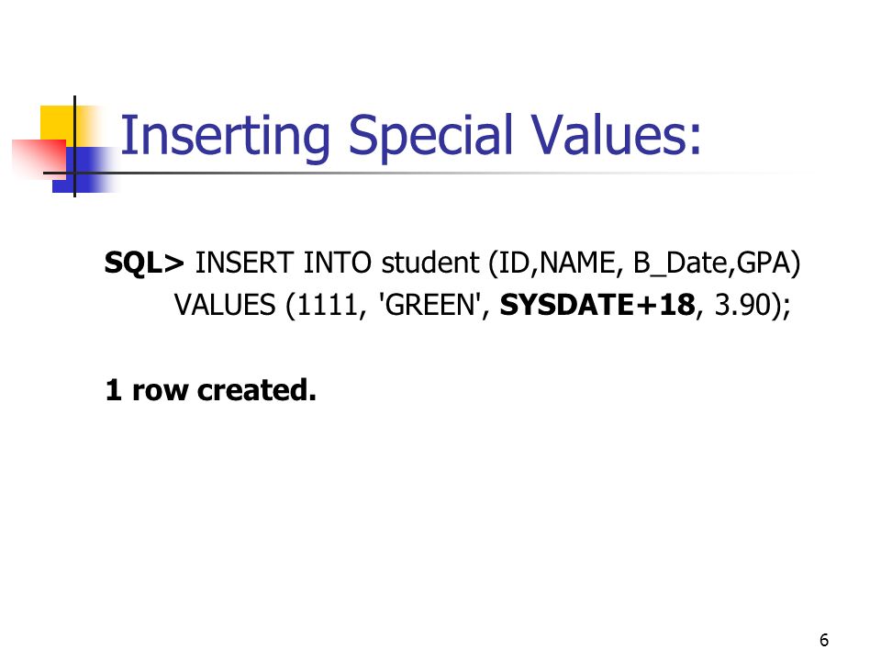This screenshot has width=881, height=661.
Task: Click the word 'created.' in result line
Action: (x=257, y=389)
